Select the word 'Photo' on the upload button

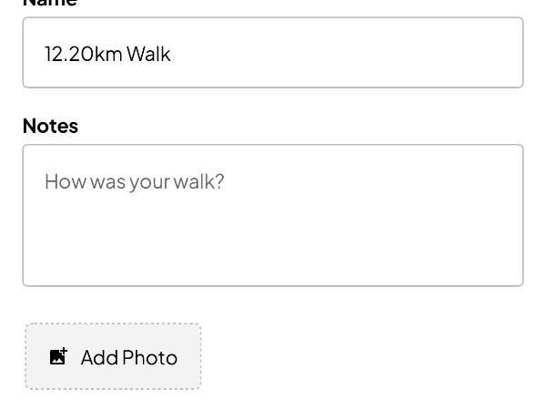pos(150,357)
